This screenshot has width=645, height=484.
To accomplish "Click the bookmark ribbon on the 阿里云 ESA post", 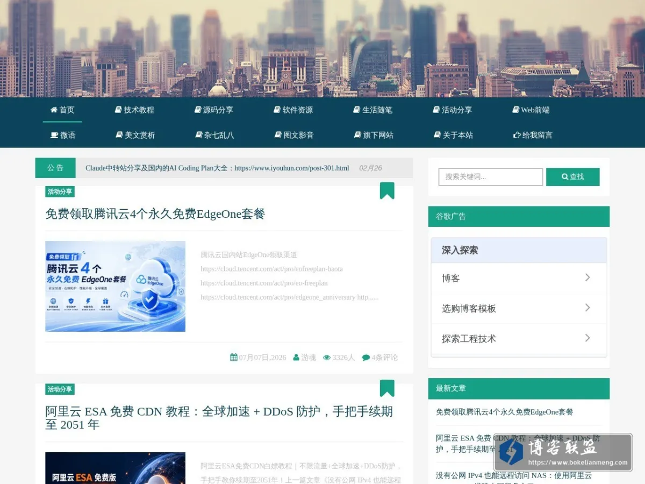I will point(387,388).
